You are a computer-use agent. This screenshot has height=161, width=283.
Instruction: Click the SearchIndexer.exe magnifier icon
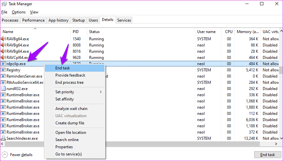4,138
